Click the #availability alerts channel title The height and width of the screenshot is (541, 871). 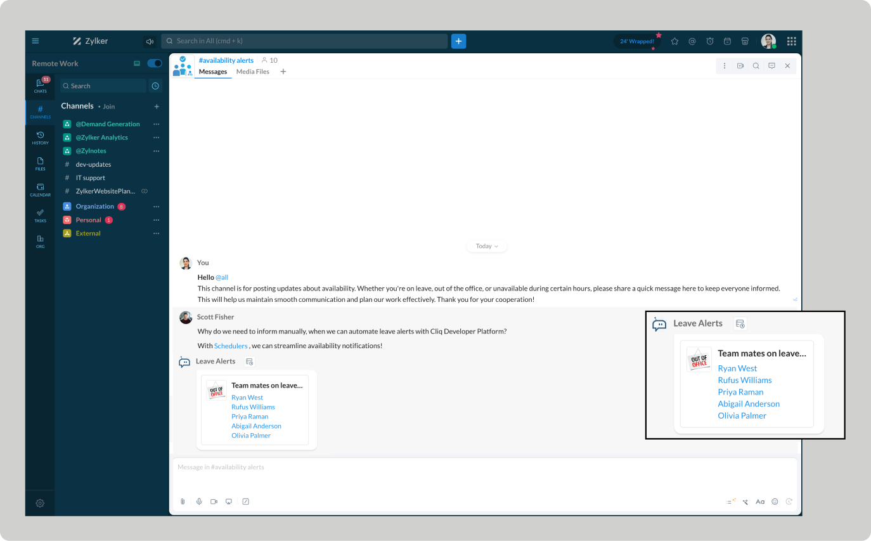226,60
